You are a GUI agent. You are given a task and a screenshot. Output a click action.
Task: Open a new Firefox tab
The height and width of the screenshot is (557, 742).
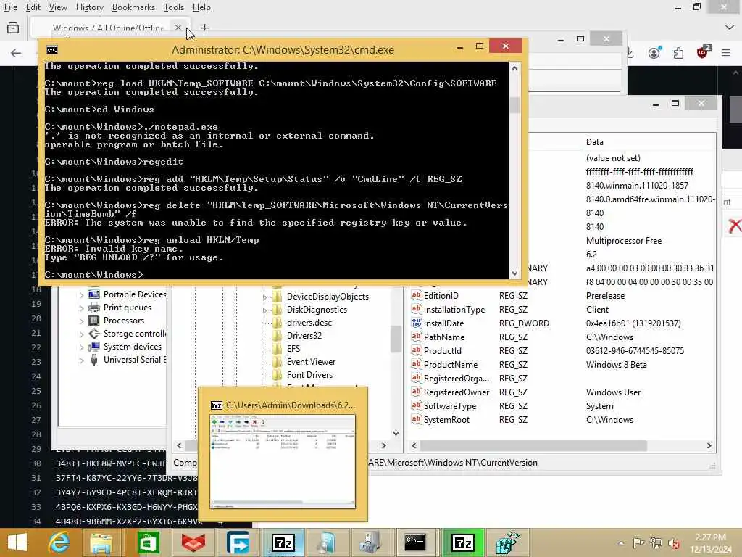pyautogui.click(x=204, y=28)
